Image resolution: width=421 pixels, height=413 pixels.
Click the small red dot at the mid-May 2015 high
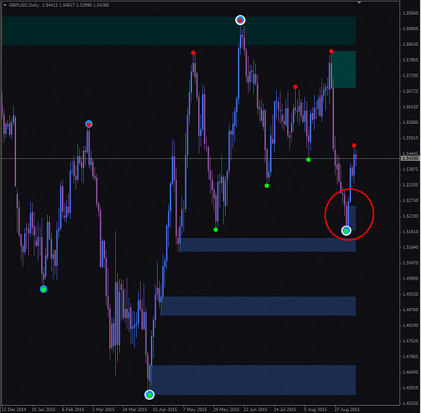[x=193, y=53]
